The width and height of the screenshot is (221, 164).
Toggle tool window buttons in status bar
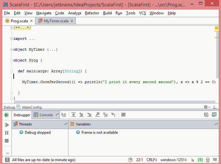point(7,160)
